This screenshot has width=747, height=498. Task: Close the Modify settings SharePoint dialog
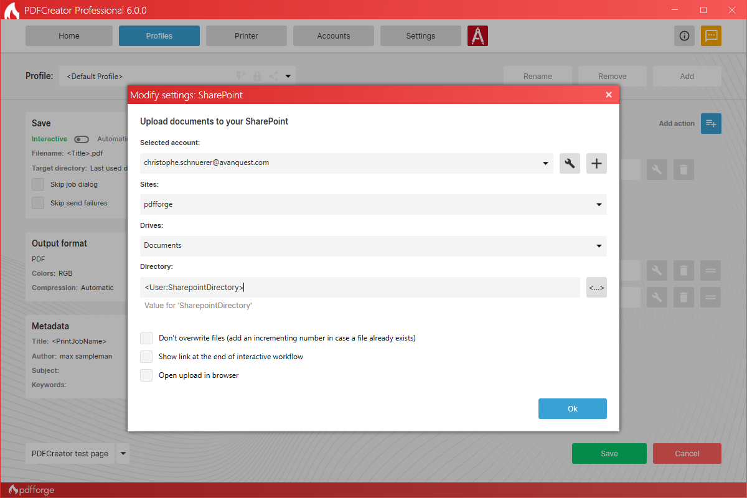point(609,95)
